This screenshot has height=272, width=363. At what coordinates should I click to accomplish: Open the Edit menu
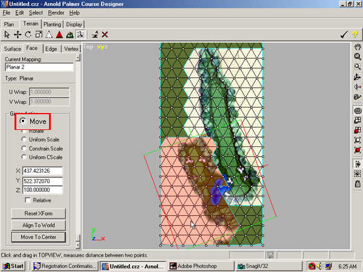pos(19,13)
